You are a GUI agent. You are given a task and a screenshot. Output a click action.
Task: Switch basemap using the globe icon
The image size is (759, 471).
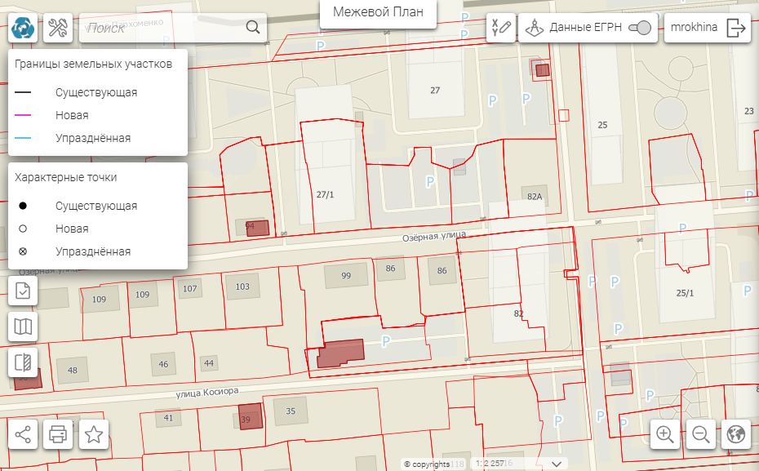736,434
